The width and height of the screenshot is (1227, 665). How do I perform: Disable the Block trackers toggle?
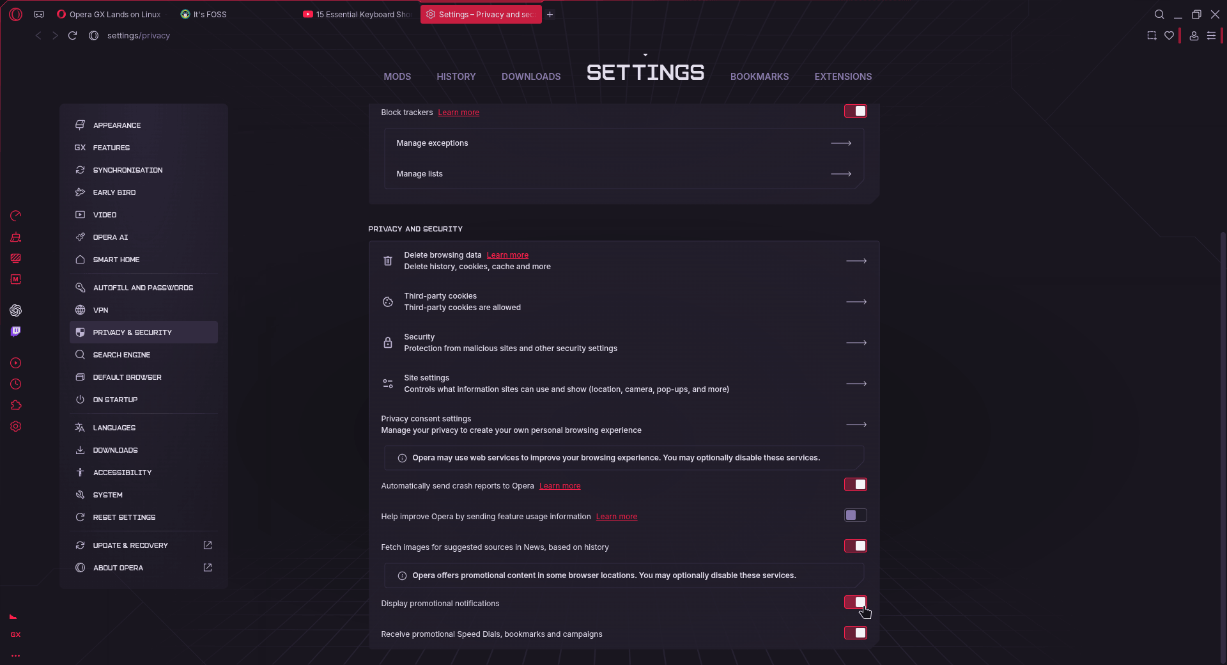[855, 111]
